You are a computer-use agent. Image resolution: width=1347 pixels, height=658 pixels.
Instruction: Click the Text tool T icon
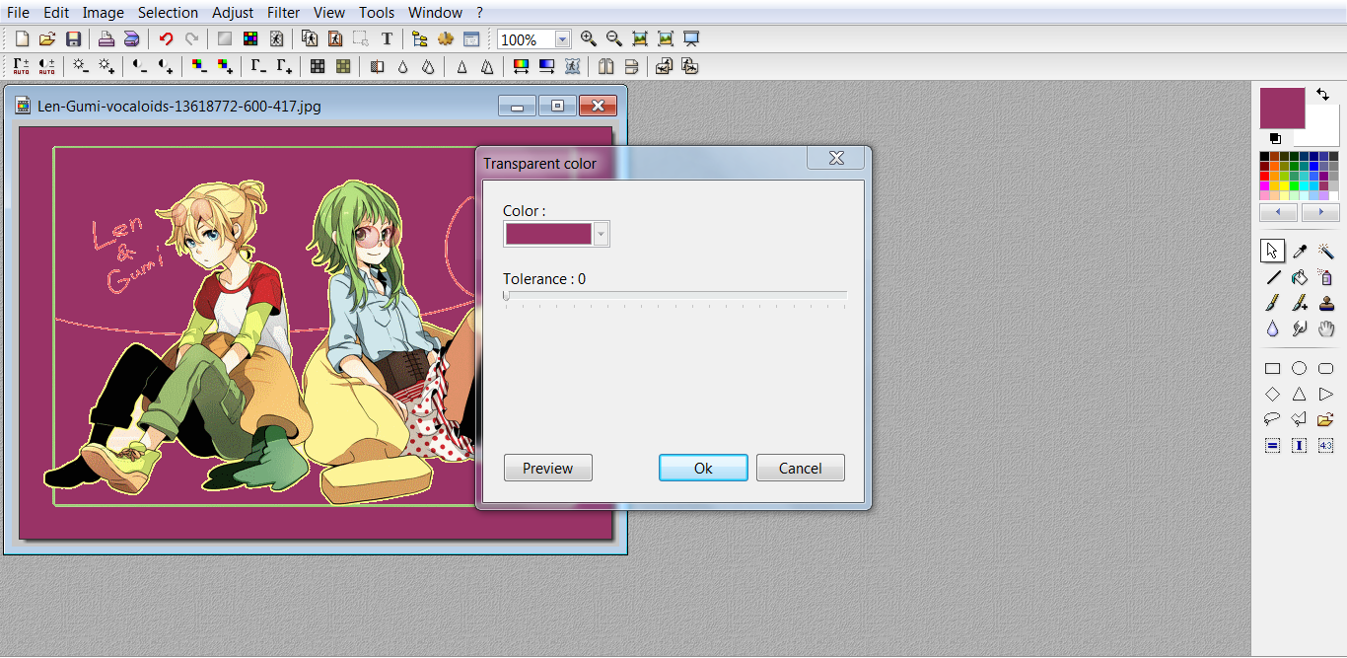click(x=387, y=38)
